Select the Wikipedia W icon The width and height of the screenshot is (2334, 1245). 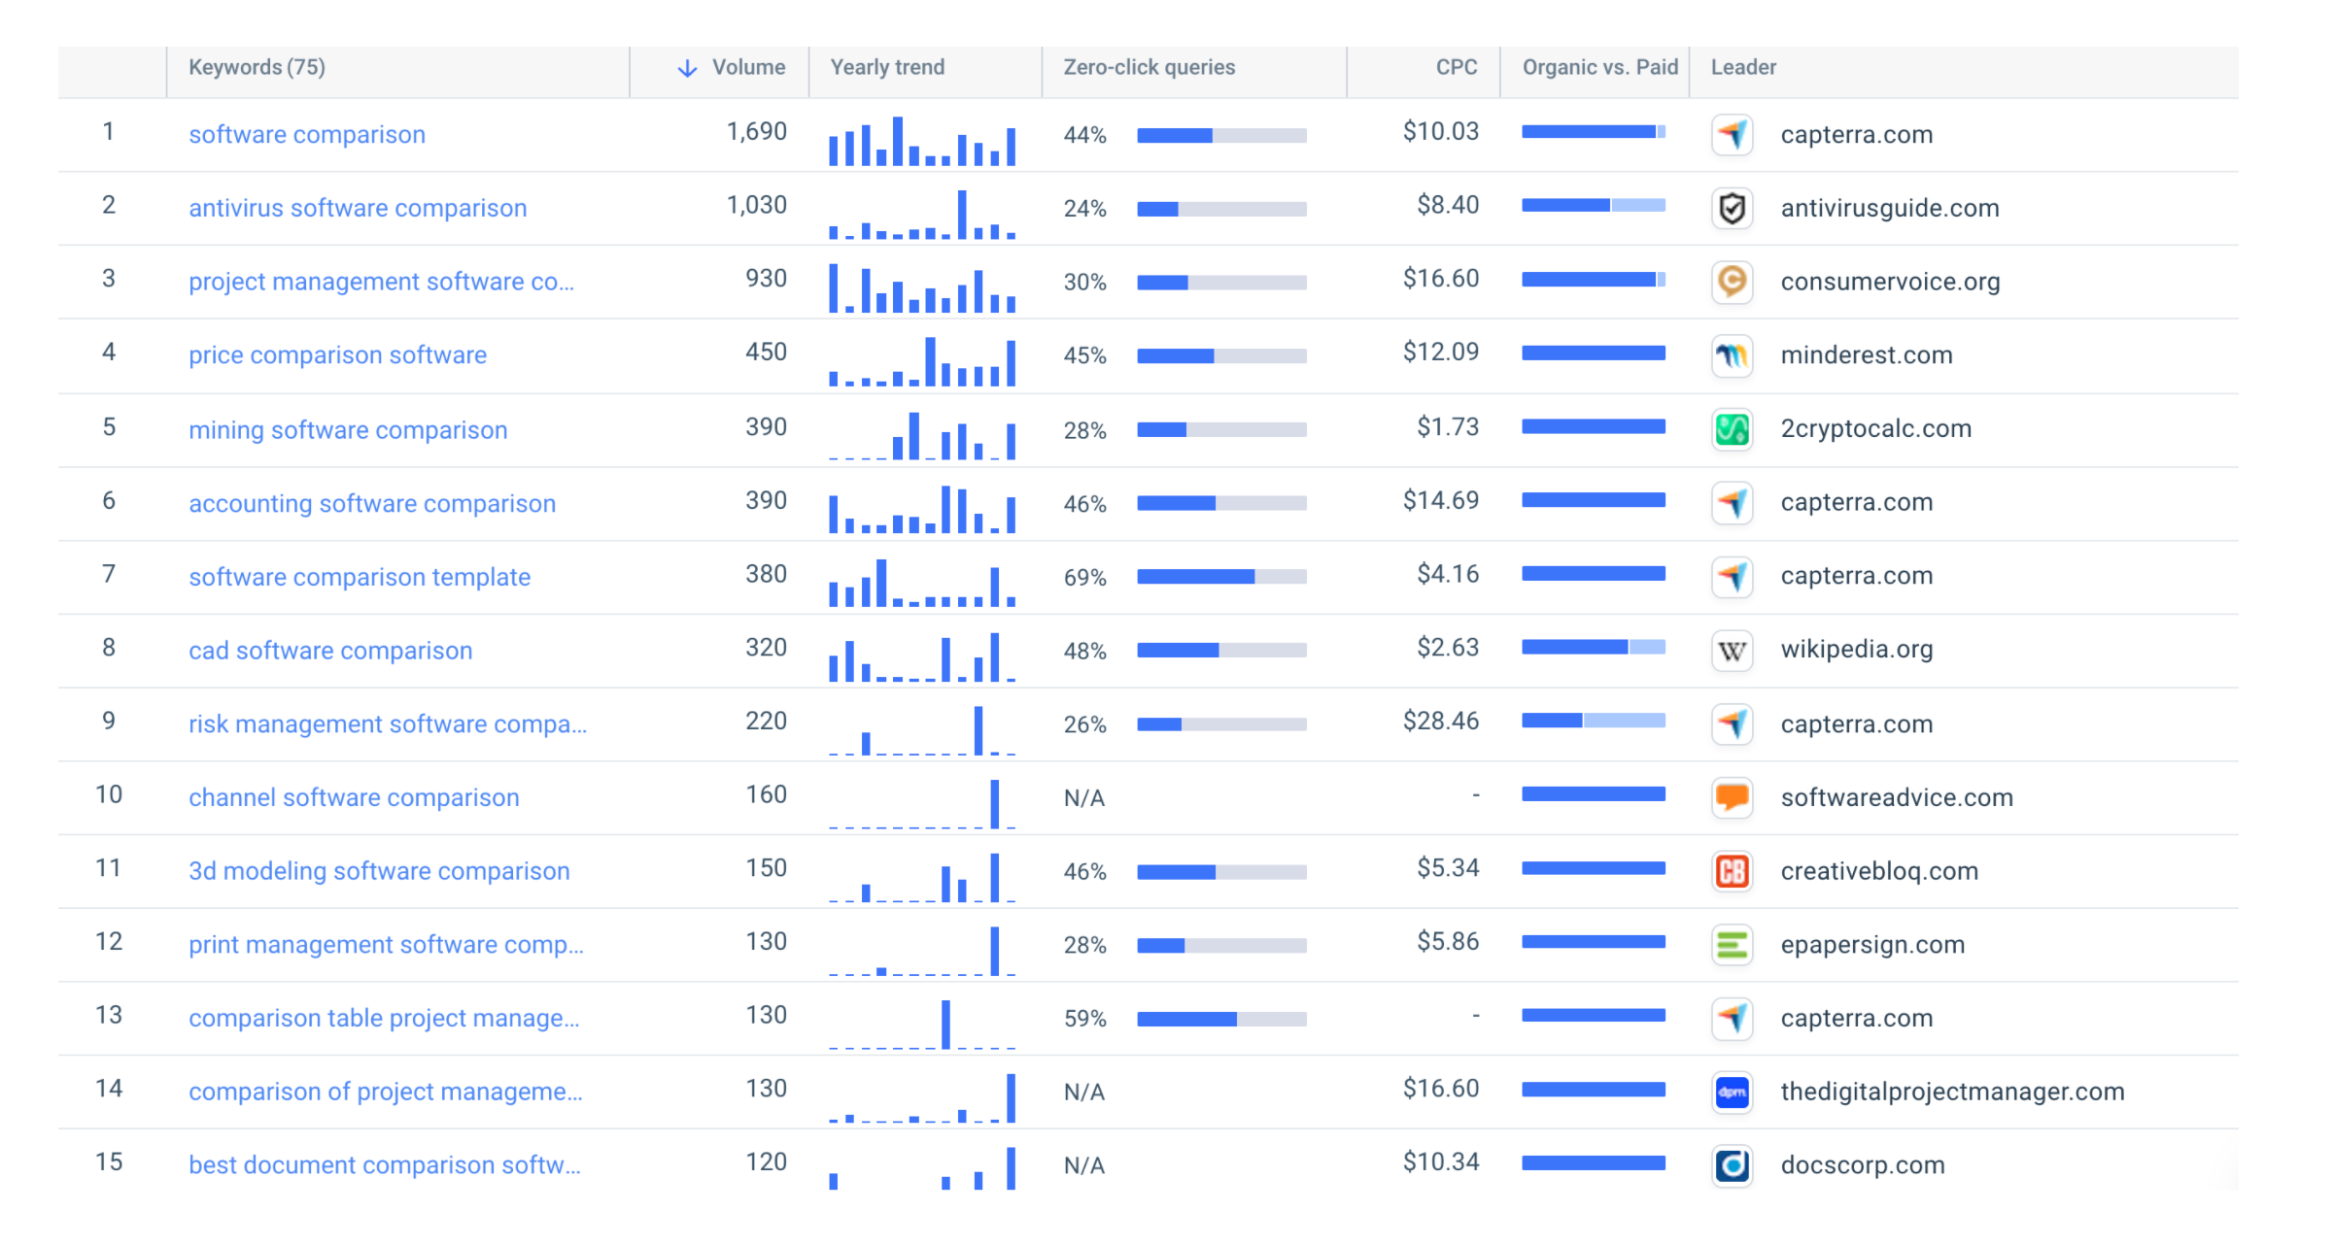point(1732,651)
